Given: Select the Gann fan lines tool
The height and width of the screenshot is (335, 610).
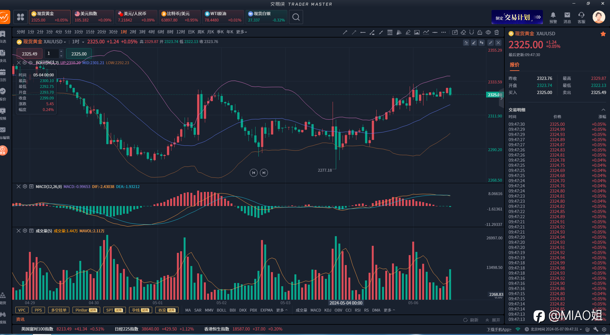Looking at the screenshot, I should coord(399,32).
